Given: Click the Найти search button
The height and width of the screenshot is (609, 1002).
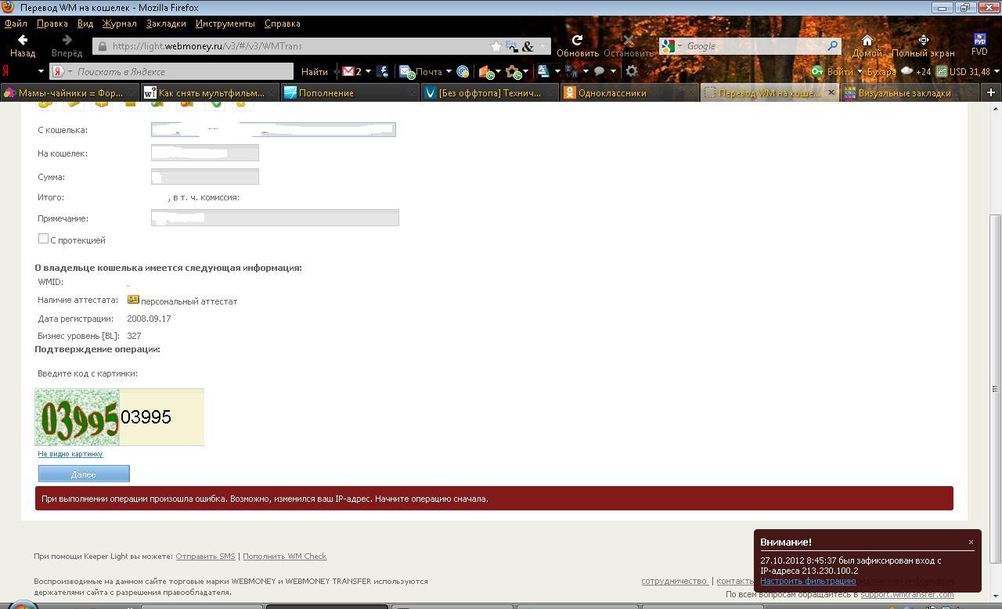Looking at the screenshot, I should click(314, 71).
